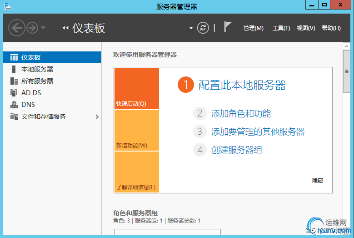Open notifications via the flag icon
The width and height of the screenshot is (354, 238).
click(x=228, y=27)
